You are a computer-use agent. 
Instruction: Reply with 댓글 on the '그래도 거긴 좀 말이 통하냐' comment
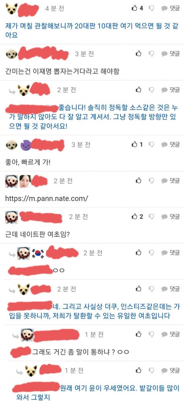click(171, 334)
